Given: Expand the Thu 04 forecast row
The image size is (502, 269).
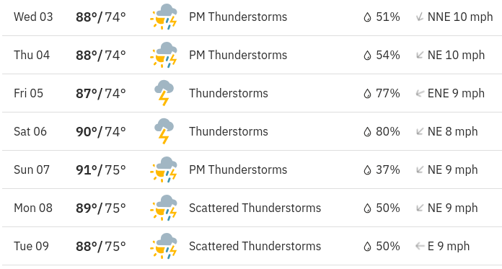Looking at the screenshot, I should pyautogui.click(x=252, y=55).
